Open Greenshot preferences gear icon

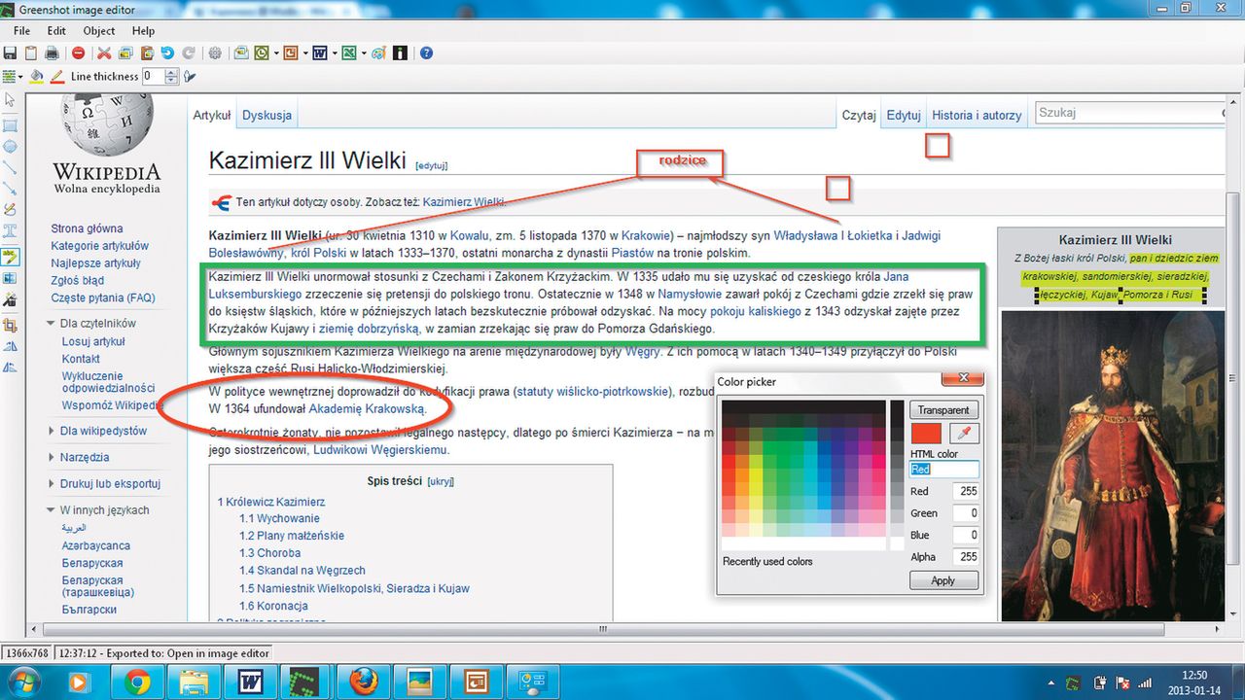tap(215, 53)
